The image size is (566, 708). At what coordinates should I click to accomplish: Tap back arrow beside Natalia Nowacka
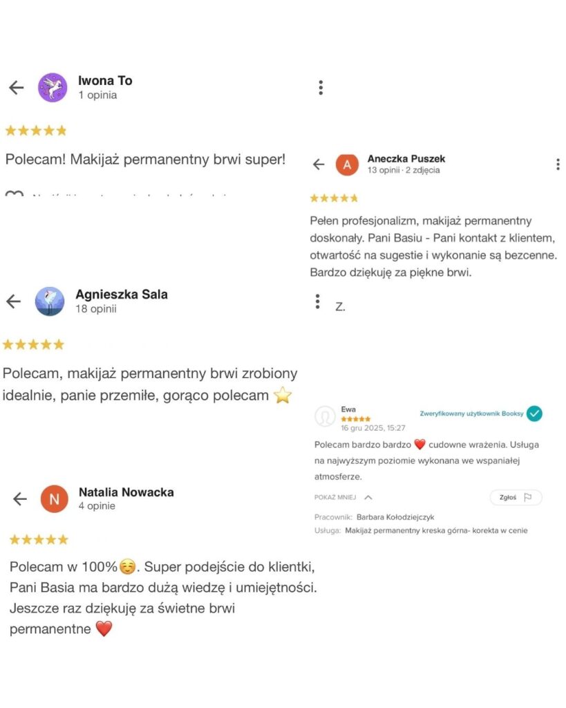click(x=20, y=499)
